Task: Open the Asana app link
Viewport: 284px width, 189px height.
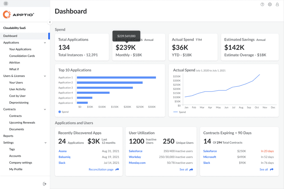Action: click(x=63, y=151)
